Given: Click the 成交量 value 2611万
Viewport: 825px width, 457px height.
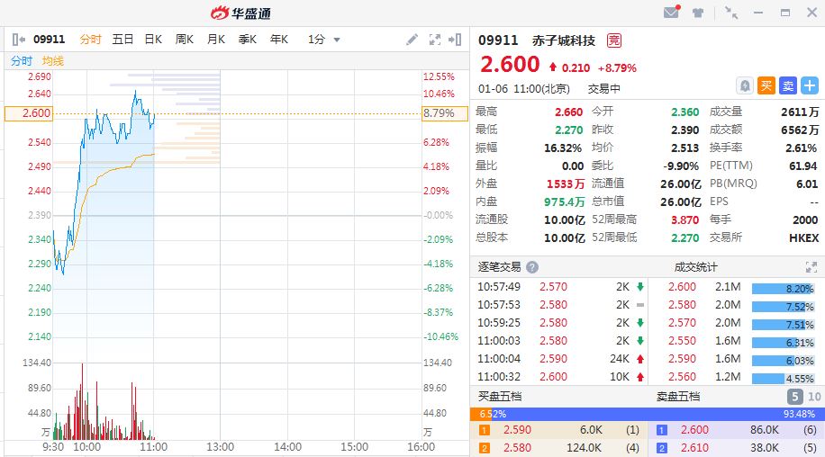Looking at the screenshot, I should coord(800,112).
